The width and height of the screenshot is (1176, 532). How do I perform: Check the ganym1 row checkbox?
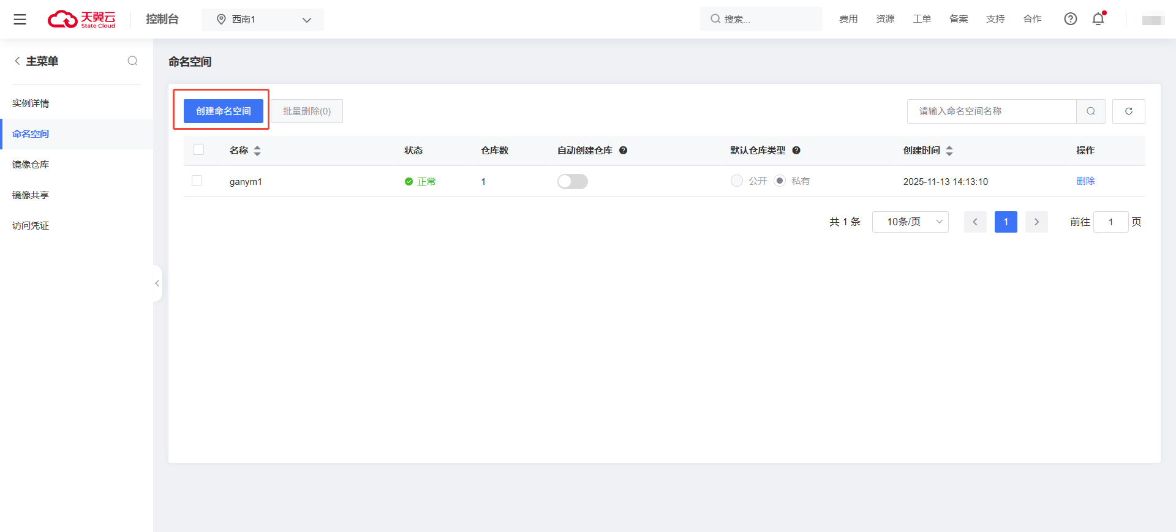[197, 181]
